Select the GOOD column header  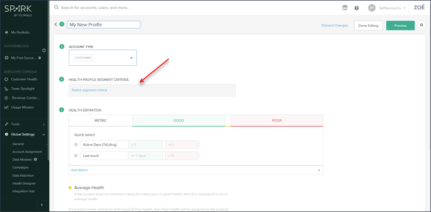click(178, 120)
